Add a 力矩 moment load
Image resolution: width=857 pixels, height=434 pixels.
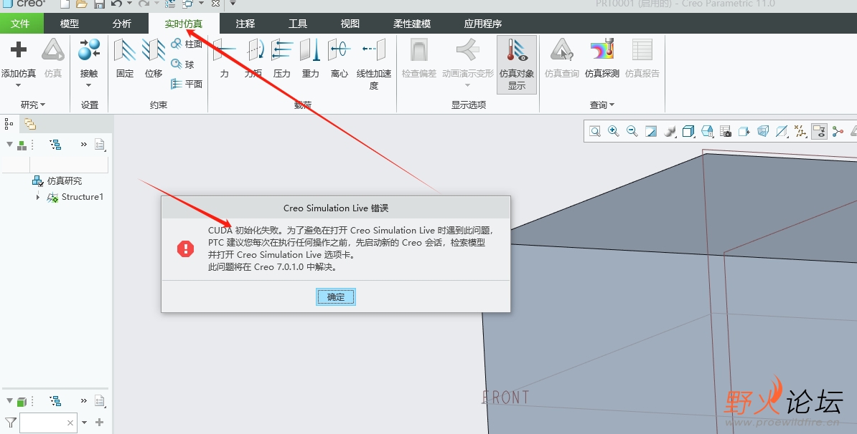pyautogui.click(x=253, y=58)
